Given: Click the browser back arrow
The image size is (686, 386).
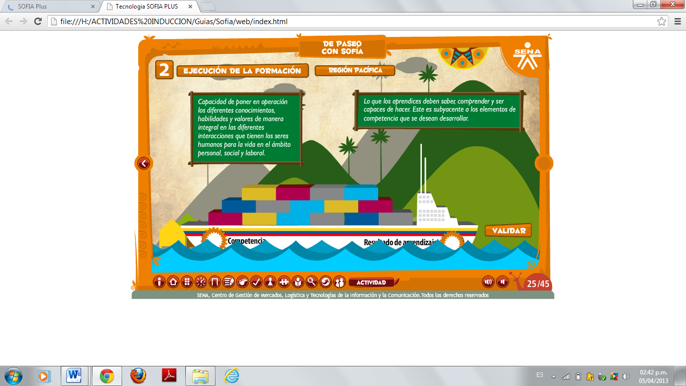Looking at the screenshot, I should 9,21.
